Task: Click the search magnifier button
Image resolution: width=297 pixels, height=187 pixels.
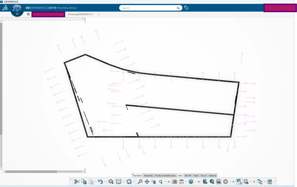Action: pyautogui.click(x=178, y=8)
